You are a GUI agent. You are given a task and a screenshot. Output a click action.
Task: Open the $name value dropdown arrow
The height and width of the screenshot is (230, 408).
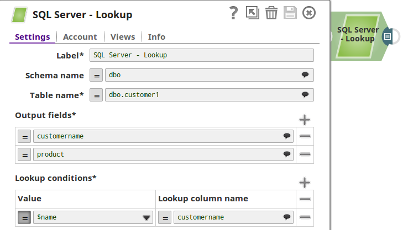pyautogui.click(x=147, y=218)
